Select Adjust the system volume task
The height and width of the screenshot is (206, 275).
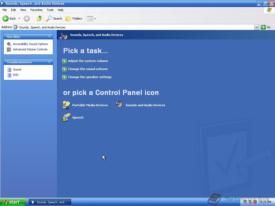(x=88, y=61)
